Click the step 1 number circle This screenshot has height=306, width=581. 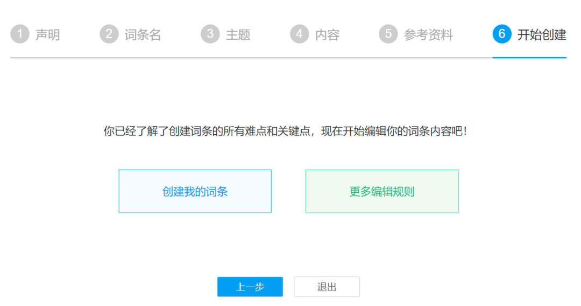pos(19,34)
